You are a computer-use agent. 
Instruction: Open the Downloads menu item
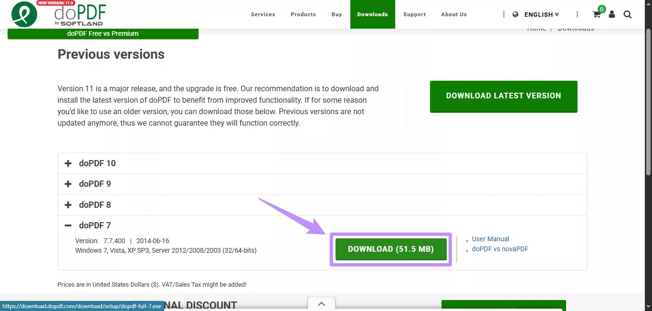tap(372, 14)
